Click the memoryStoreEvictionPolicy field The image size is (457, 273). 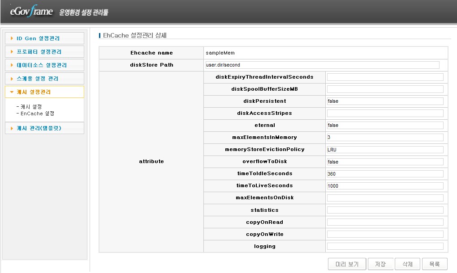tap(384, 149)
